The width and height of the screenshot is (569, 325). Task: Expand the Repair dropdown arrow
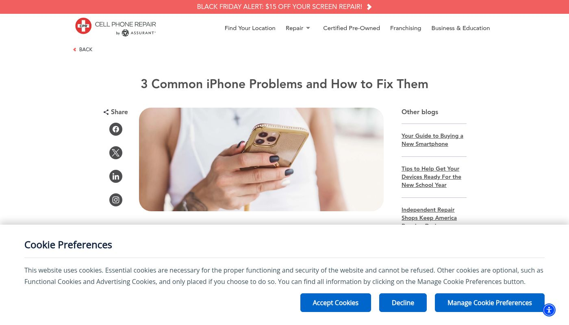[x=308, y=28]
